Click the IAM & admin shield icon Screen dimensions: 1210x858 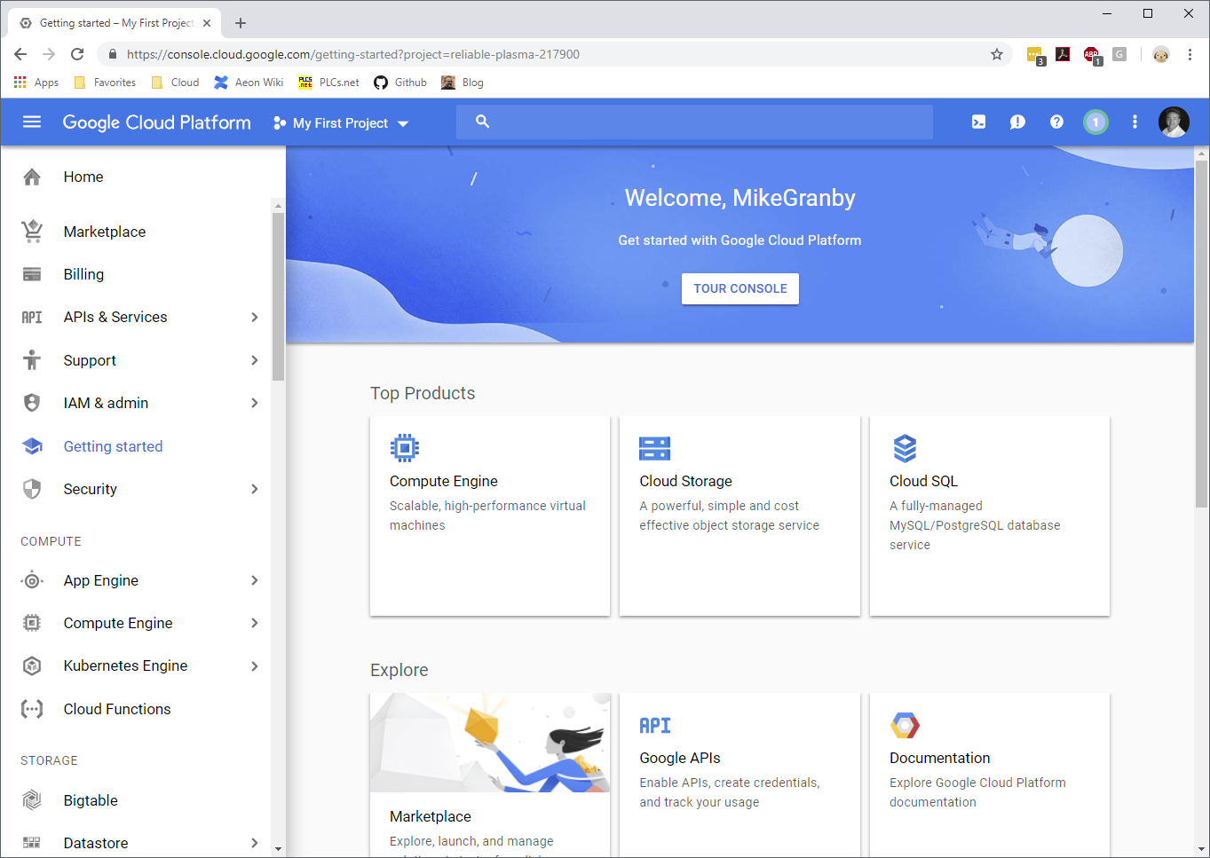pos(32,403)
